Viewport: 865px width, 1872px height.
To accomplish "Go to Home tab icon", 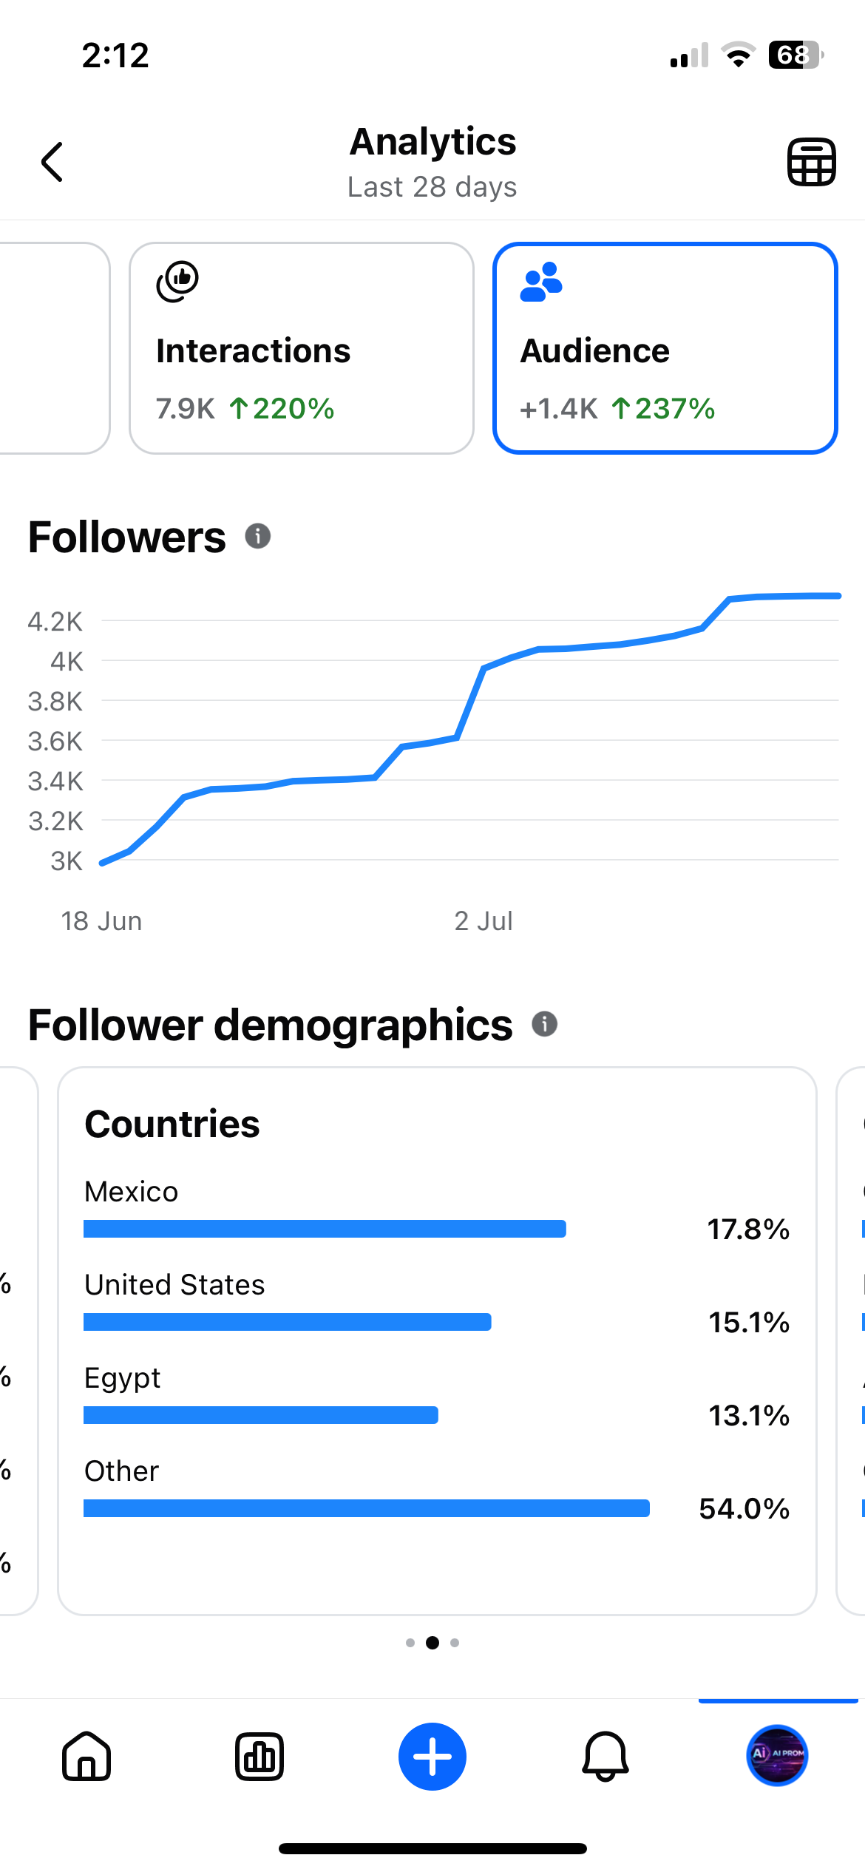I will (x=86, y=1756).
